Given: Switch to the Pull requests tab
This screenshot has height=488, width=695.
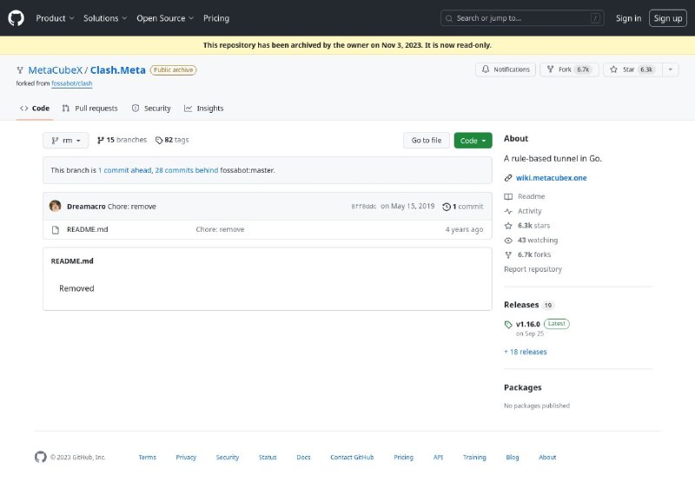Looking at the screenshot, I should (x=90, y=108).
